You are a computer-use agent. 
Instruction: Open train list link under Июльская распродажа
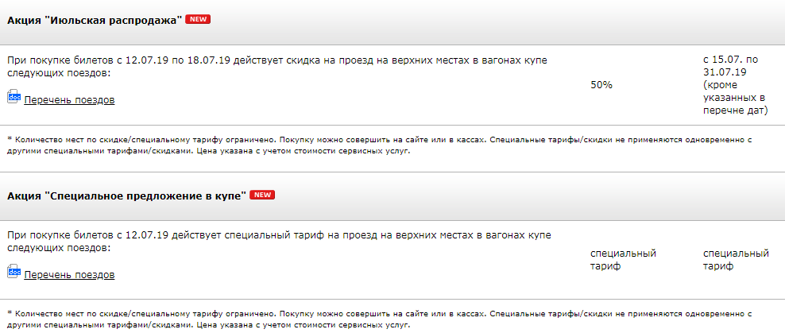tap(69, 100)
